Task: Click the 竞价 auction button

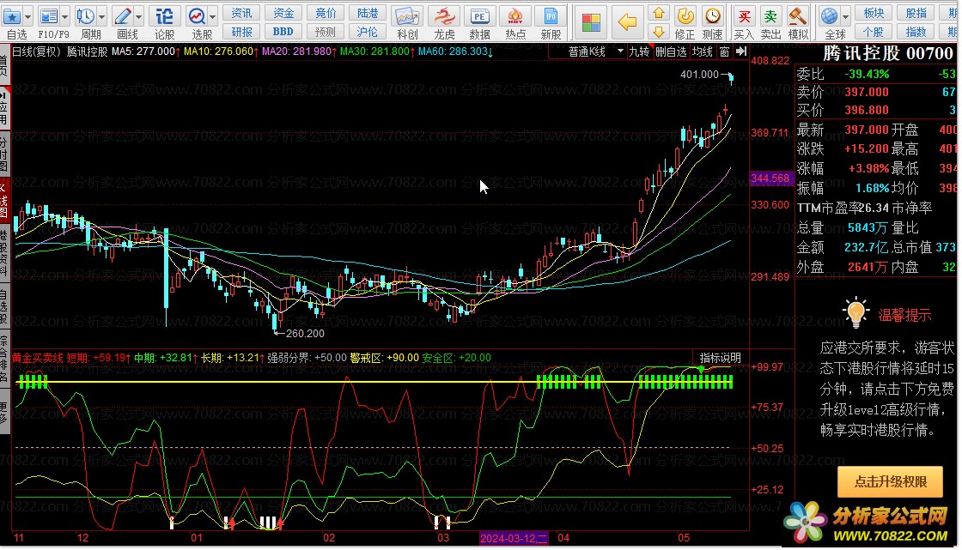Action: click(x=326, y=13)
